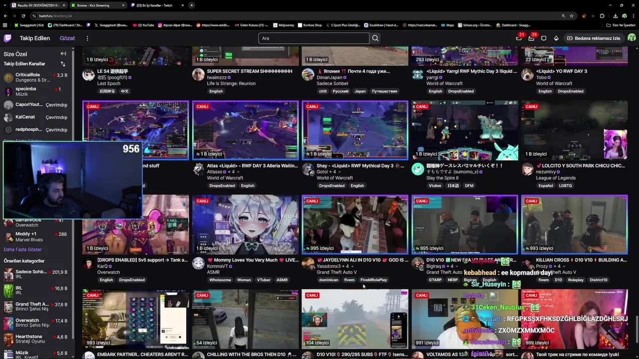Click the CriticalRole channel avatar
The image size is (639, 359).
pos(8,77)
